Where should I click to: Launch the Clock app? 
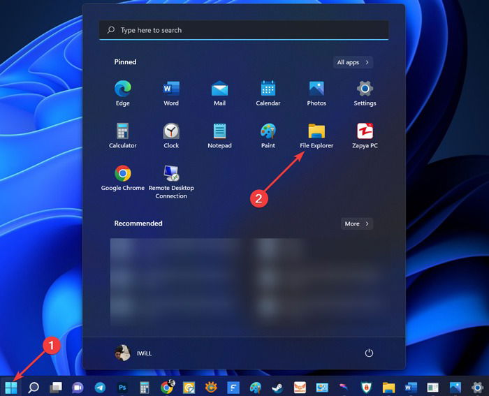171,135
